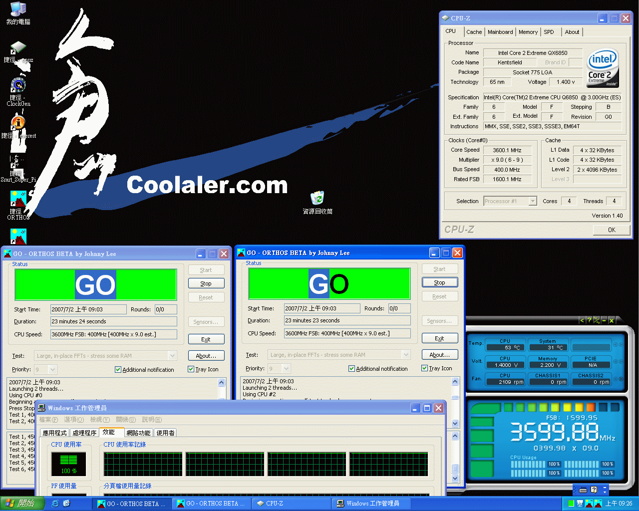Image resolution: width=639 pixels, height=511 pixels.
Task: Open Processor #1 selection dropdown in CPU-Z
Action: pos(533,201)
